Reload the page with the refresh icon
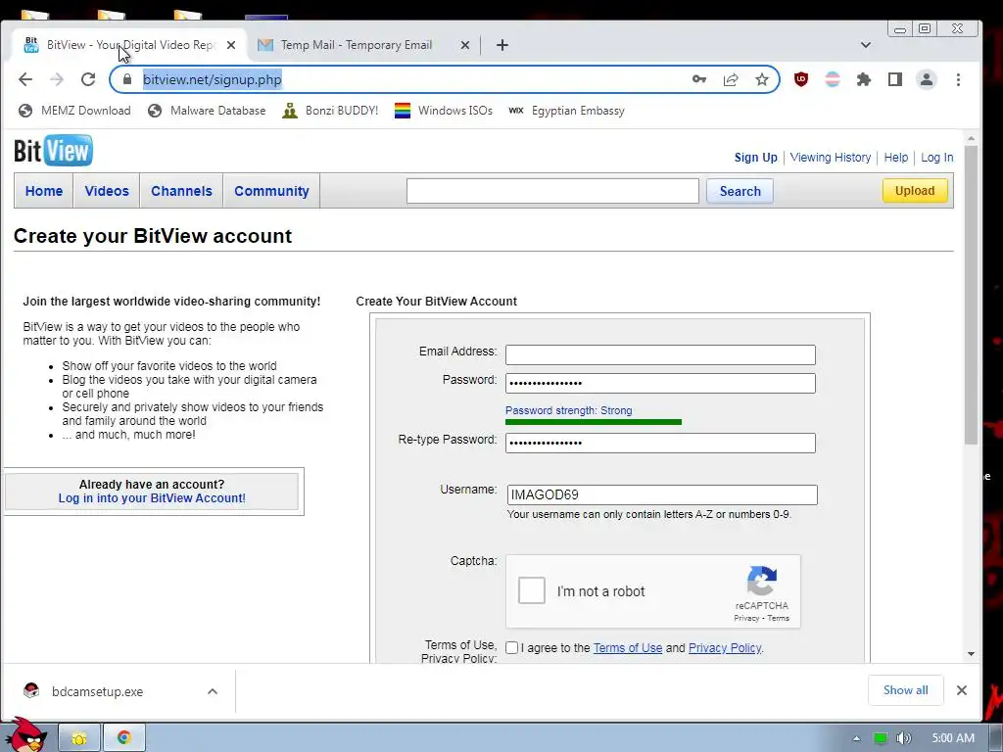 coord(88,79)
